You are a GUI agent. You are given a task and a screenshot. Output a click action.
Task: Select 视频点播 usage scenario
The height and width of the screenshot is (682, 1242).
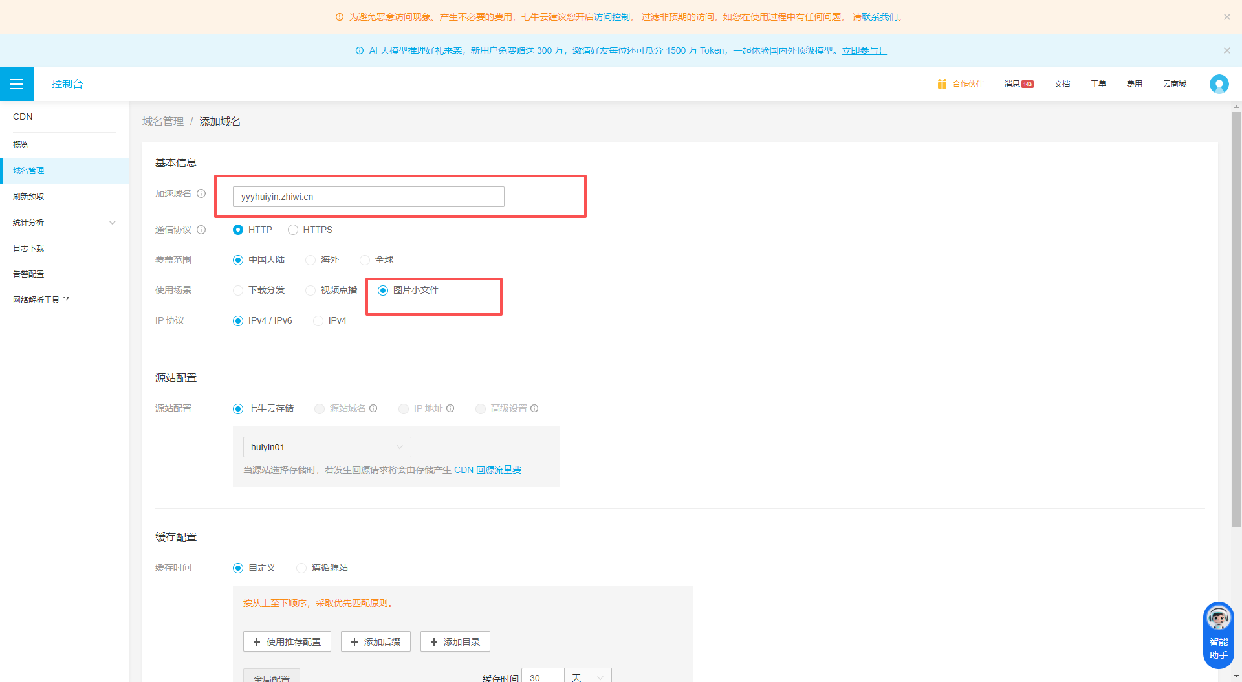click(310, 291)
